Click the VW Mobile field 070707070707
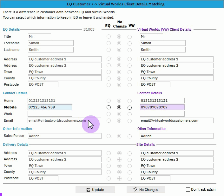The height and width of the screenshot is (196, 224). coord(162,107)
